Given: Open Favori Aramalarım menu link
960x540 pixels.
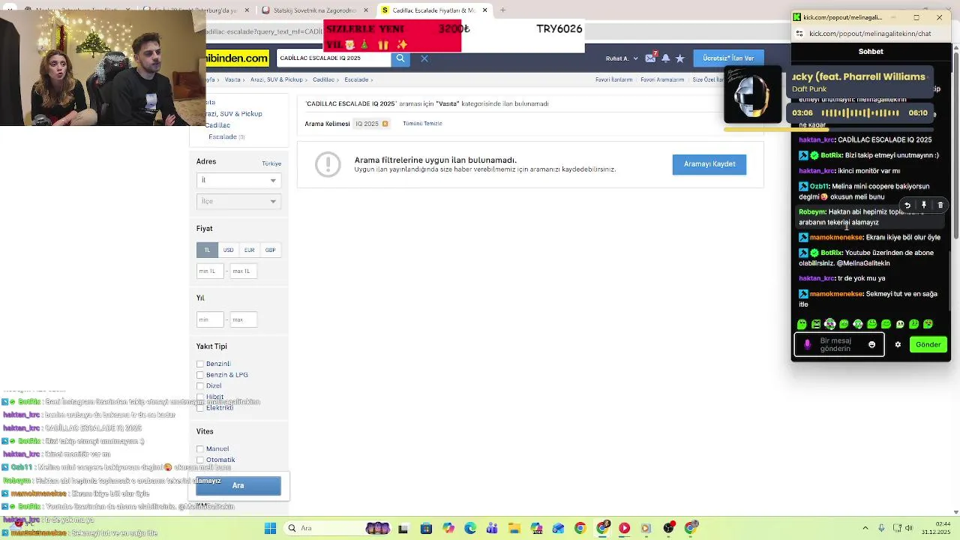Looking at the screenshot, I should coord(662,79).
